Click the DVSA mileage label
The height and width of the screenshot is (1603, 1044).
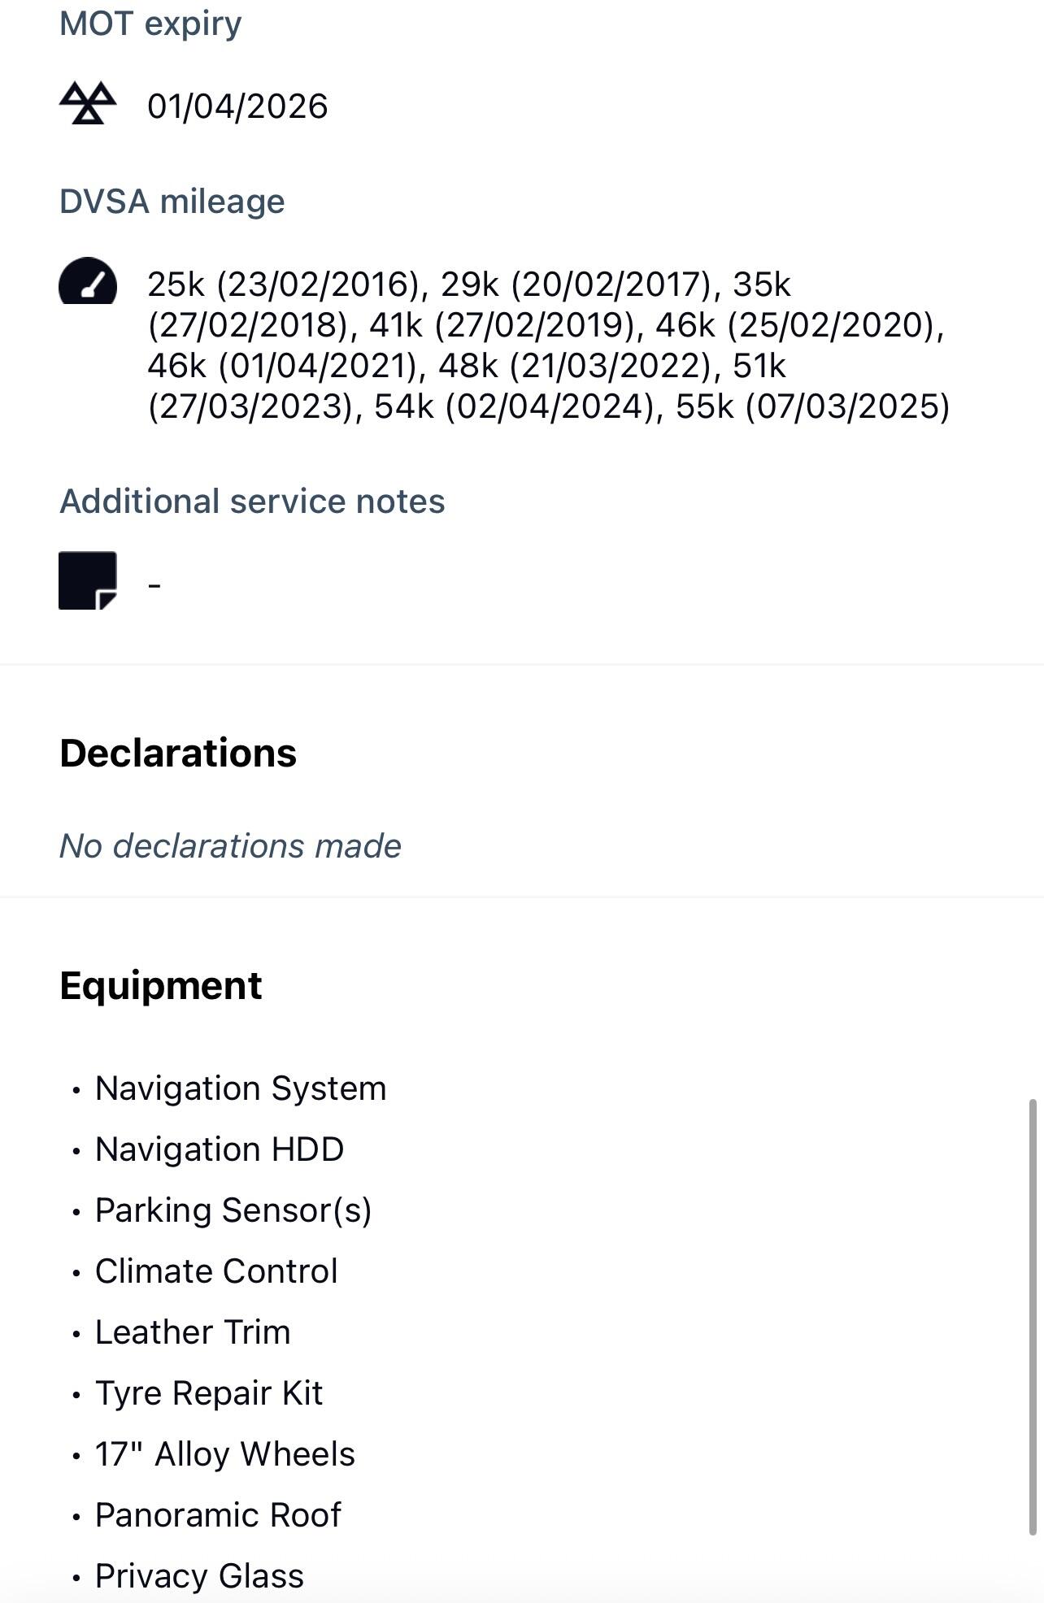[172, 202]
